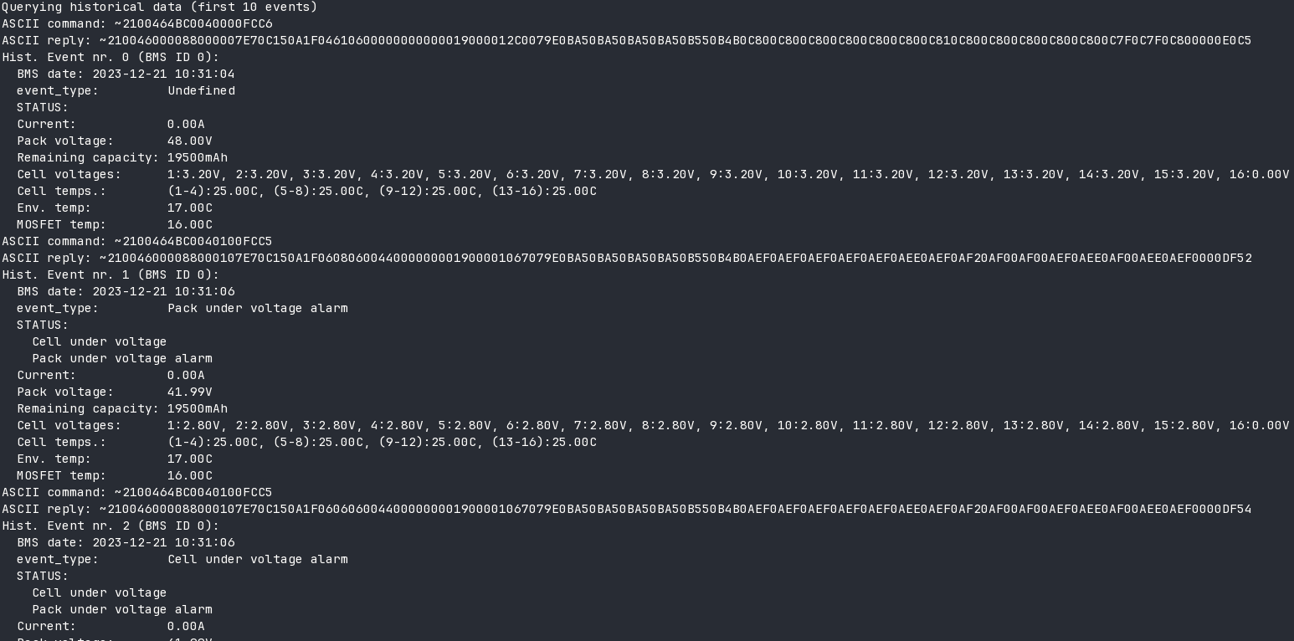
Task: Select the "Hist. Event nr. 1" heading
Action: tap(110, 274)
